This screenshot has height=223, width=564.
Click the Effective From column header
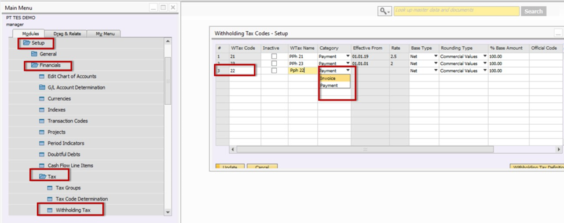370,48
